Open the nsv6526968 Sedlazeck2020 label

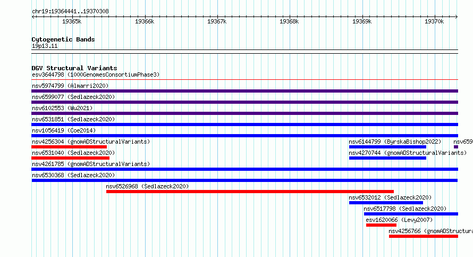point(147,186)
